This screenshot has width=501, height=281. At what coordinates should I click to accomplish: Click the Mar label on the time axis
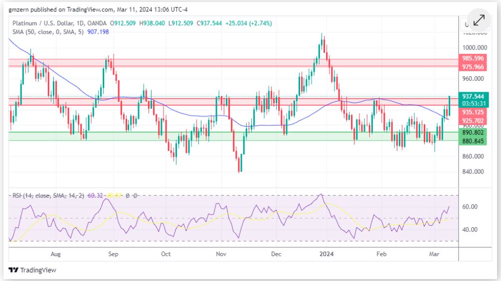pyautogui.click(x=434, y=254)
